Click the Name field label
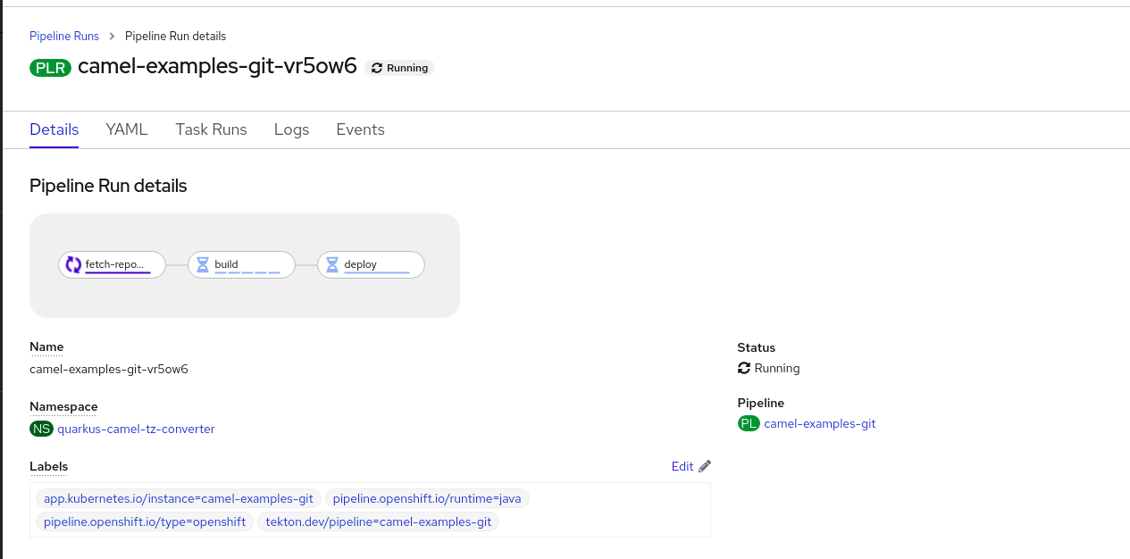 46,347
